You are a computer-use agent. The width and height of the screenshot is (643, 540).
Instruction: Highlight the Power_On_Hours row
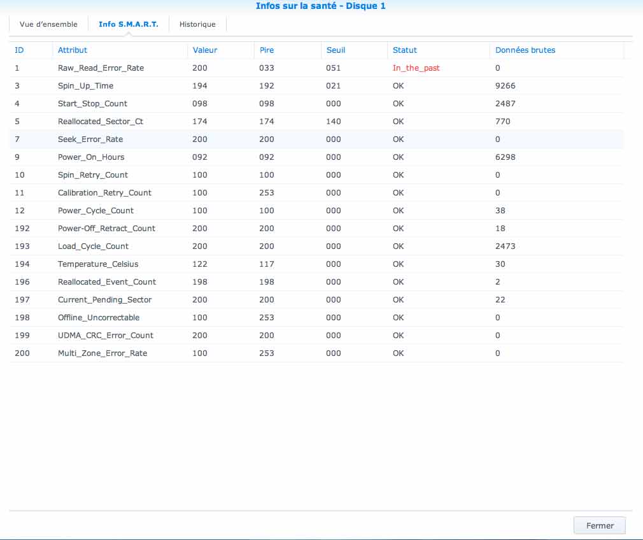point(91,157)
